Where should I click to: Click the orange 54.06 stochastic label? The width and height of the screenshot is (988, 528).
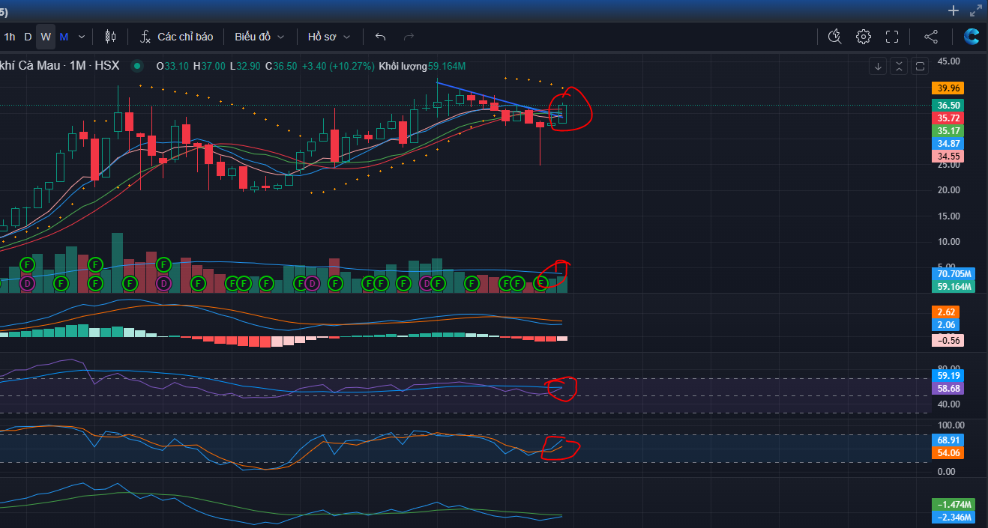click(x=949, y=453)
